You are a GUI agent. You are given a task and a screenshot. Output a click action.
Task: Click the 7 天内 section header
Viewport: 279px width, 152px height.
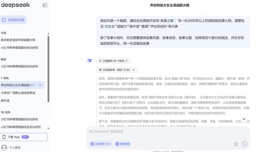coord(5,78)
